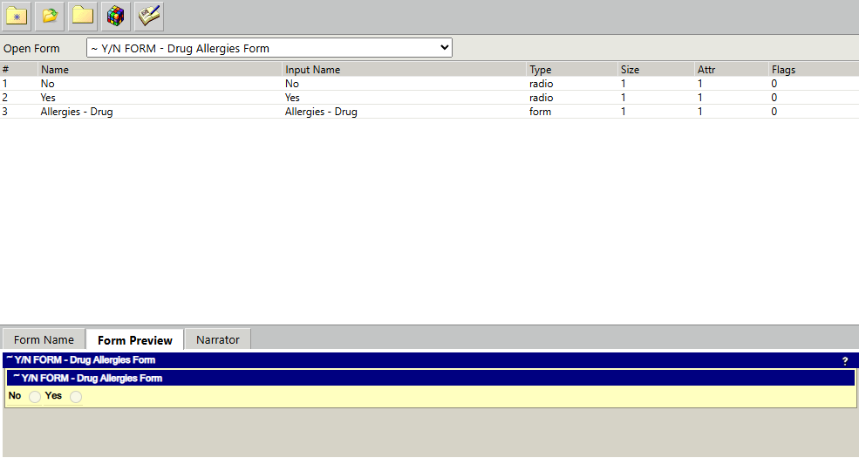859x458 pixels.
Task: Select the Yes radio button in preview
Action: click(76, 397)
